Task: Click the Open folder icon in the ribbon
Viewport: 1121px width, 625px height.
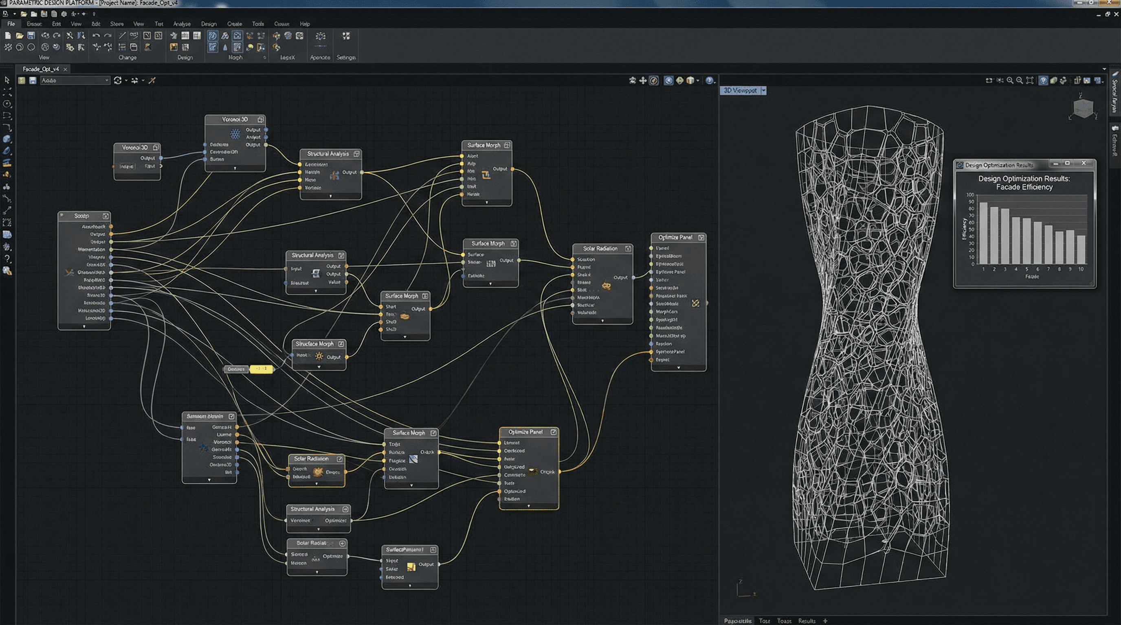Action: pos(19,36)
